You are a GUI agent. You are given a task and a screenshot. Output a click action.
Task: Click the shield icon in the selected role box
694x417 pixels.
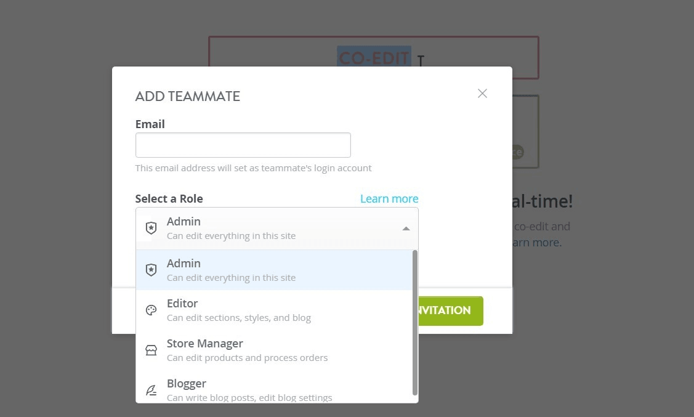coord(151,228)
